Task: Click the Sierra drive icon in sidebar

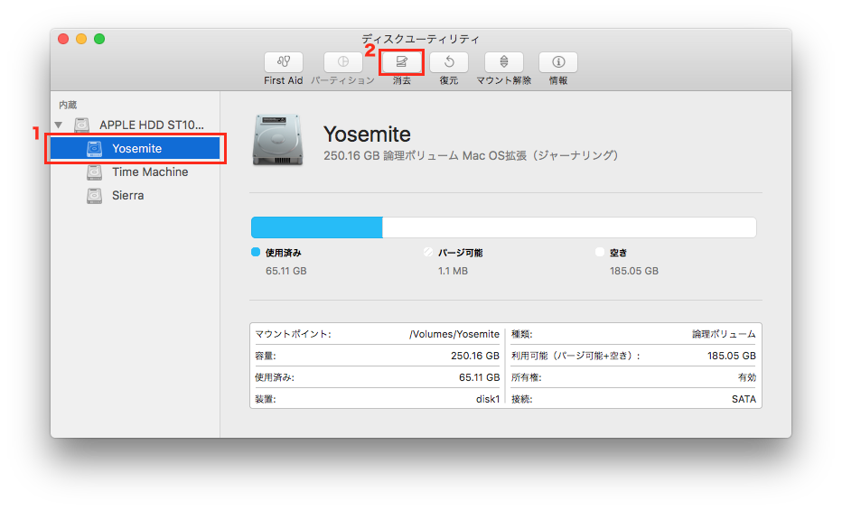Action: (x=95, y=196)
